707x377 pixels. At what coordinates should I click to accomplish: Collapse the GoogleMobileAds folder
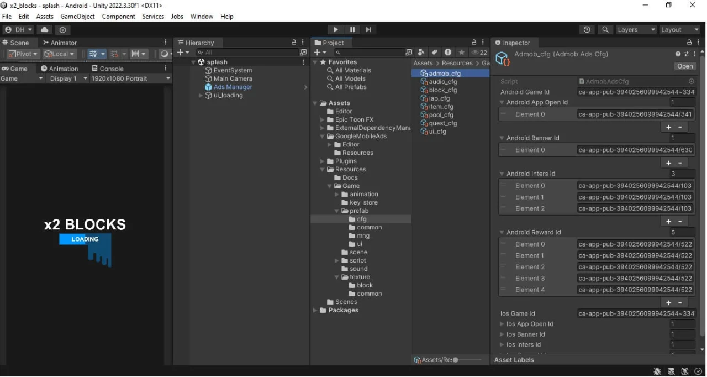[323, 137]
